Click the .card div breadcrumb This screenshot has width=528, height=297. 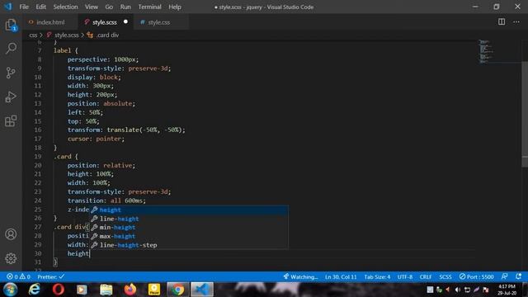click(107, 35)
